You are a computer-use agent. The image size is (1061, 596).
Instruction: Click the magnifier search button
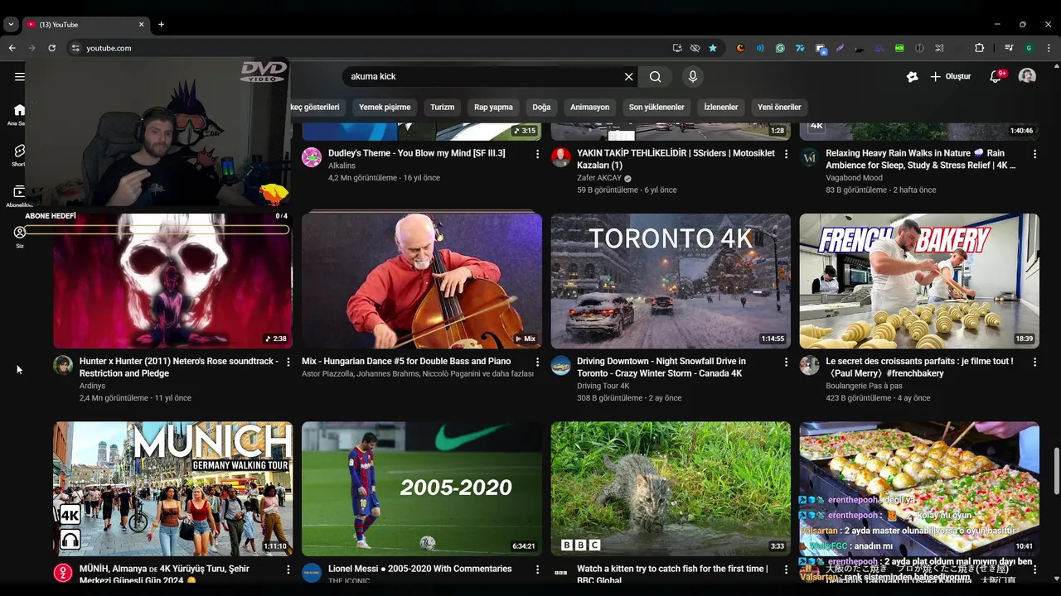coord(656,76)
